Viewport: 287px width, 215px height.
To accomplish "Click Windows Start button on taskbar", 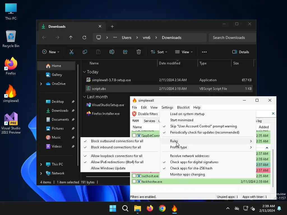I will coord(113,208).
